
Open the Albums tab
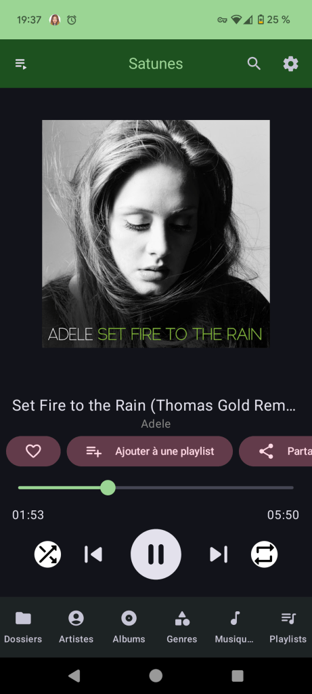pyautogui.click(x=129, y=627)
